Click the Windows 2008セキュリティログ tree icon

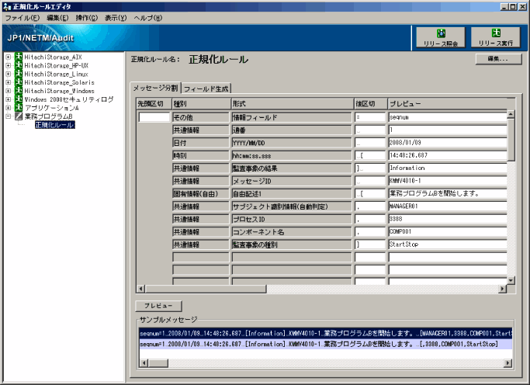pyautogui.click(x=19, y=99)
